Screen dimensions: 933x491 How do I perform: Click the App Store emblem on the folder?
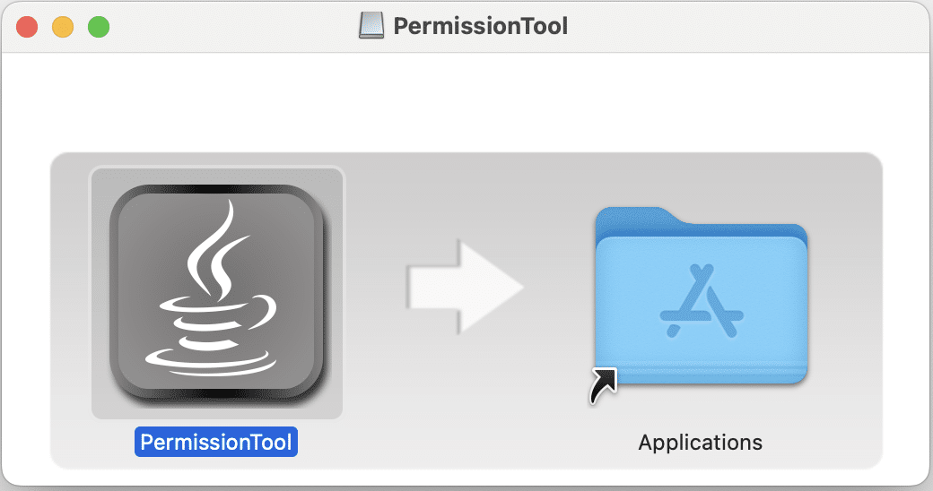point(702,301)
